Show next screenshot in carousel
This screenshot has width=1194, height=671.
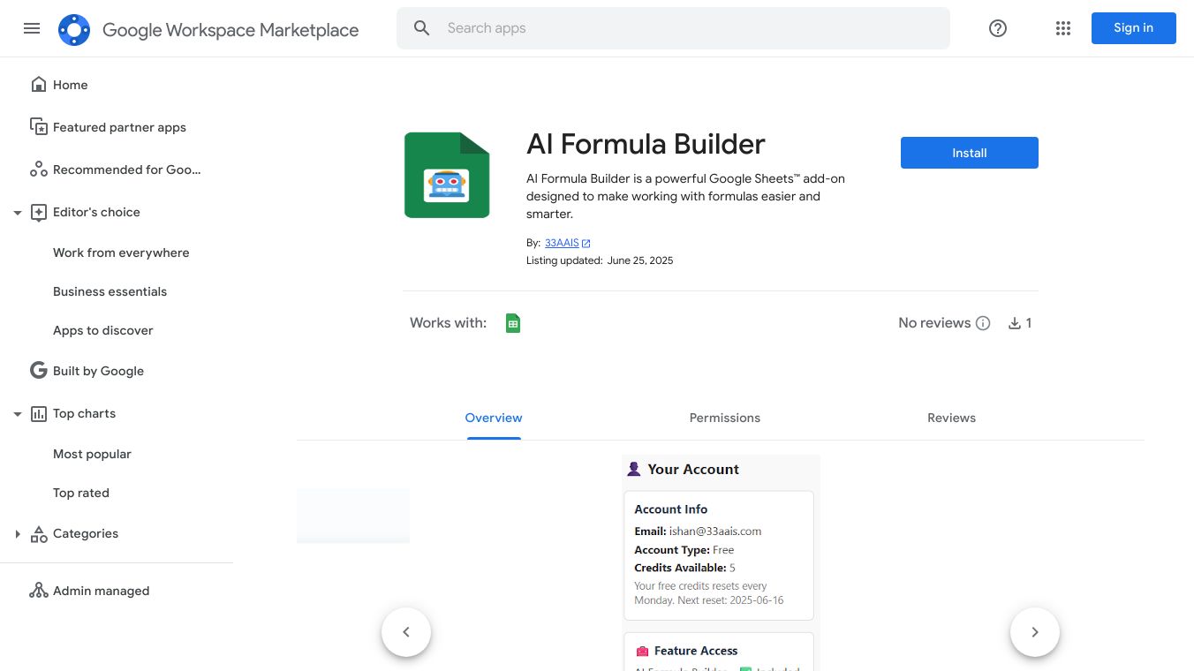pyautogui.click(x=1035, y=632)
